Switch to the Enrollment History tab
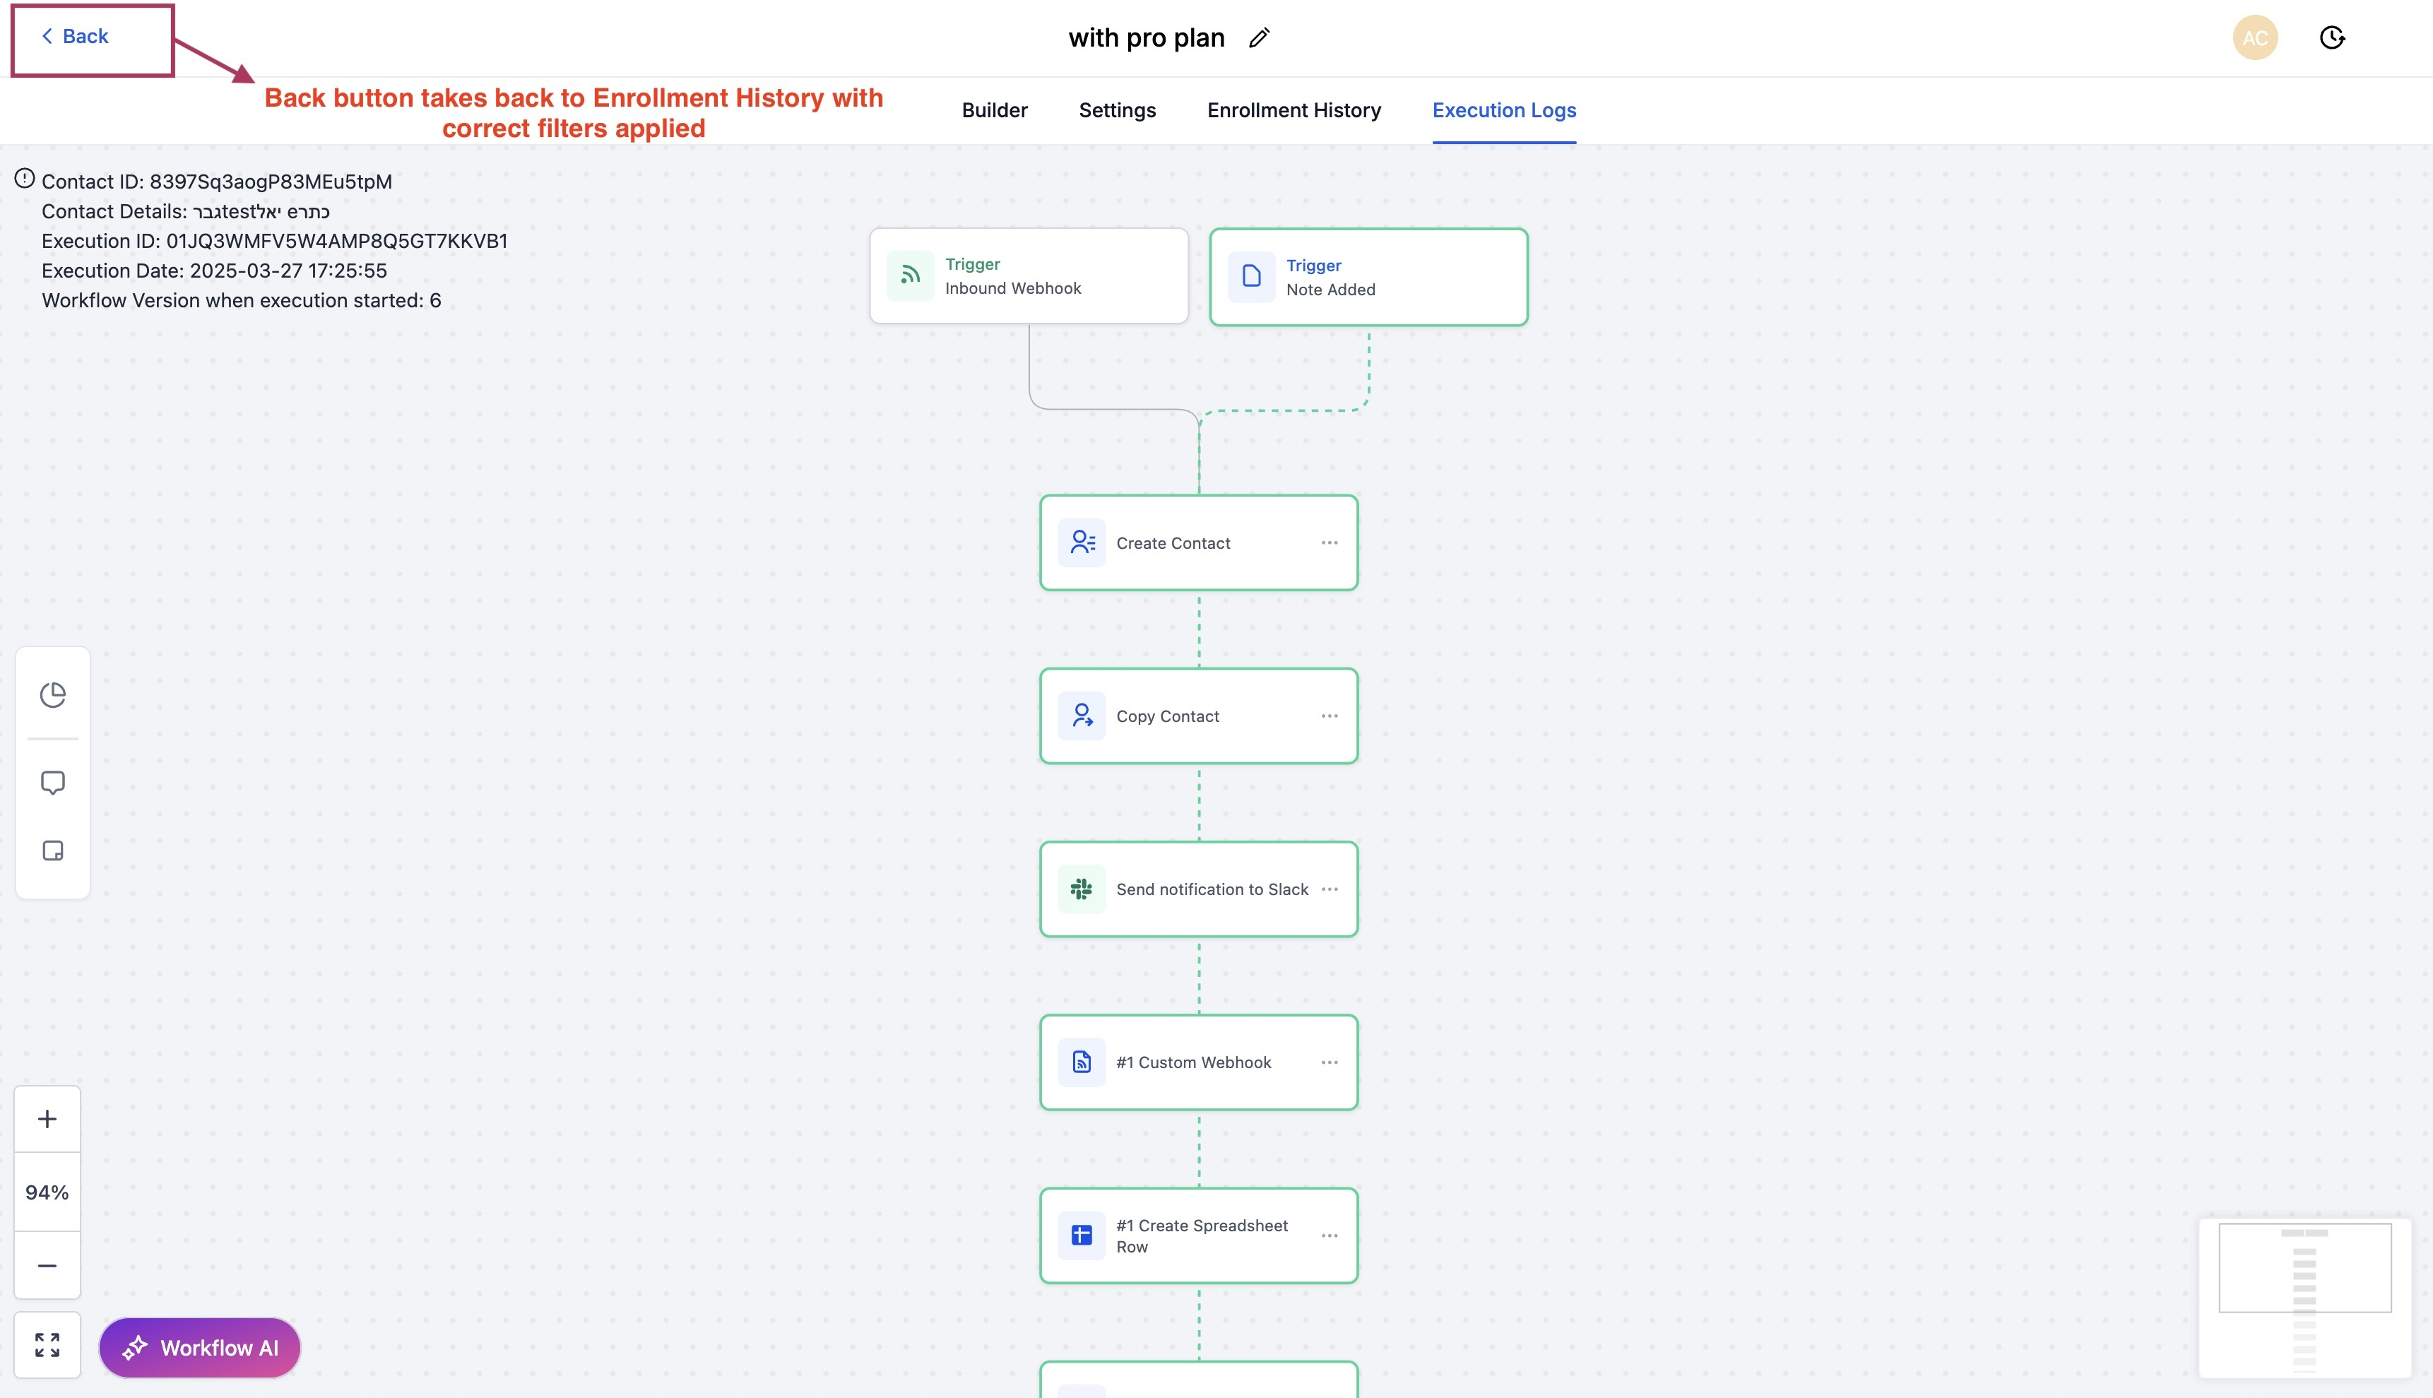 pos(1294,110)
